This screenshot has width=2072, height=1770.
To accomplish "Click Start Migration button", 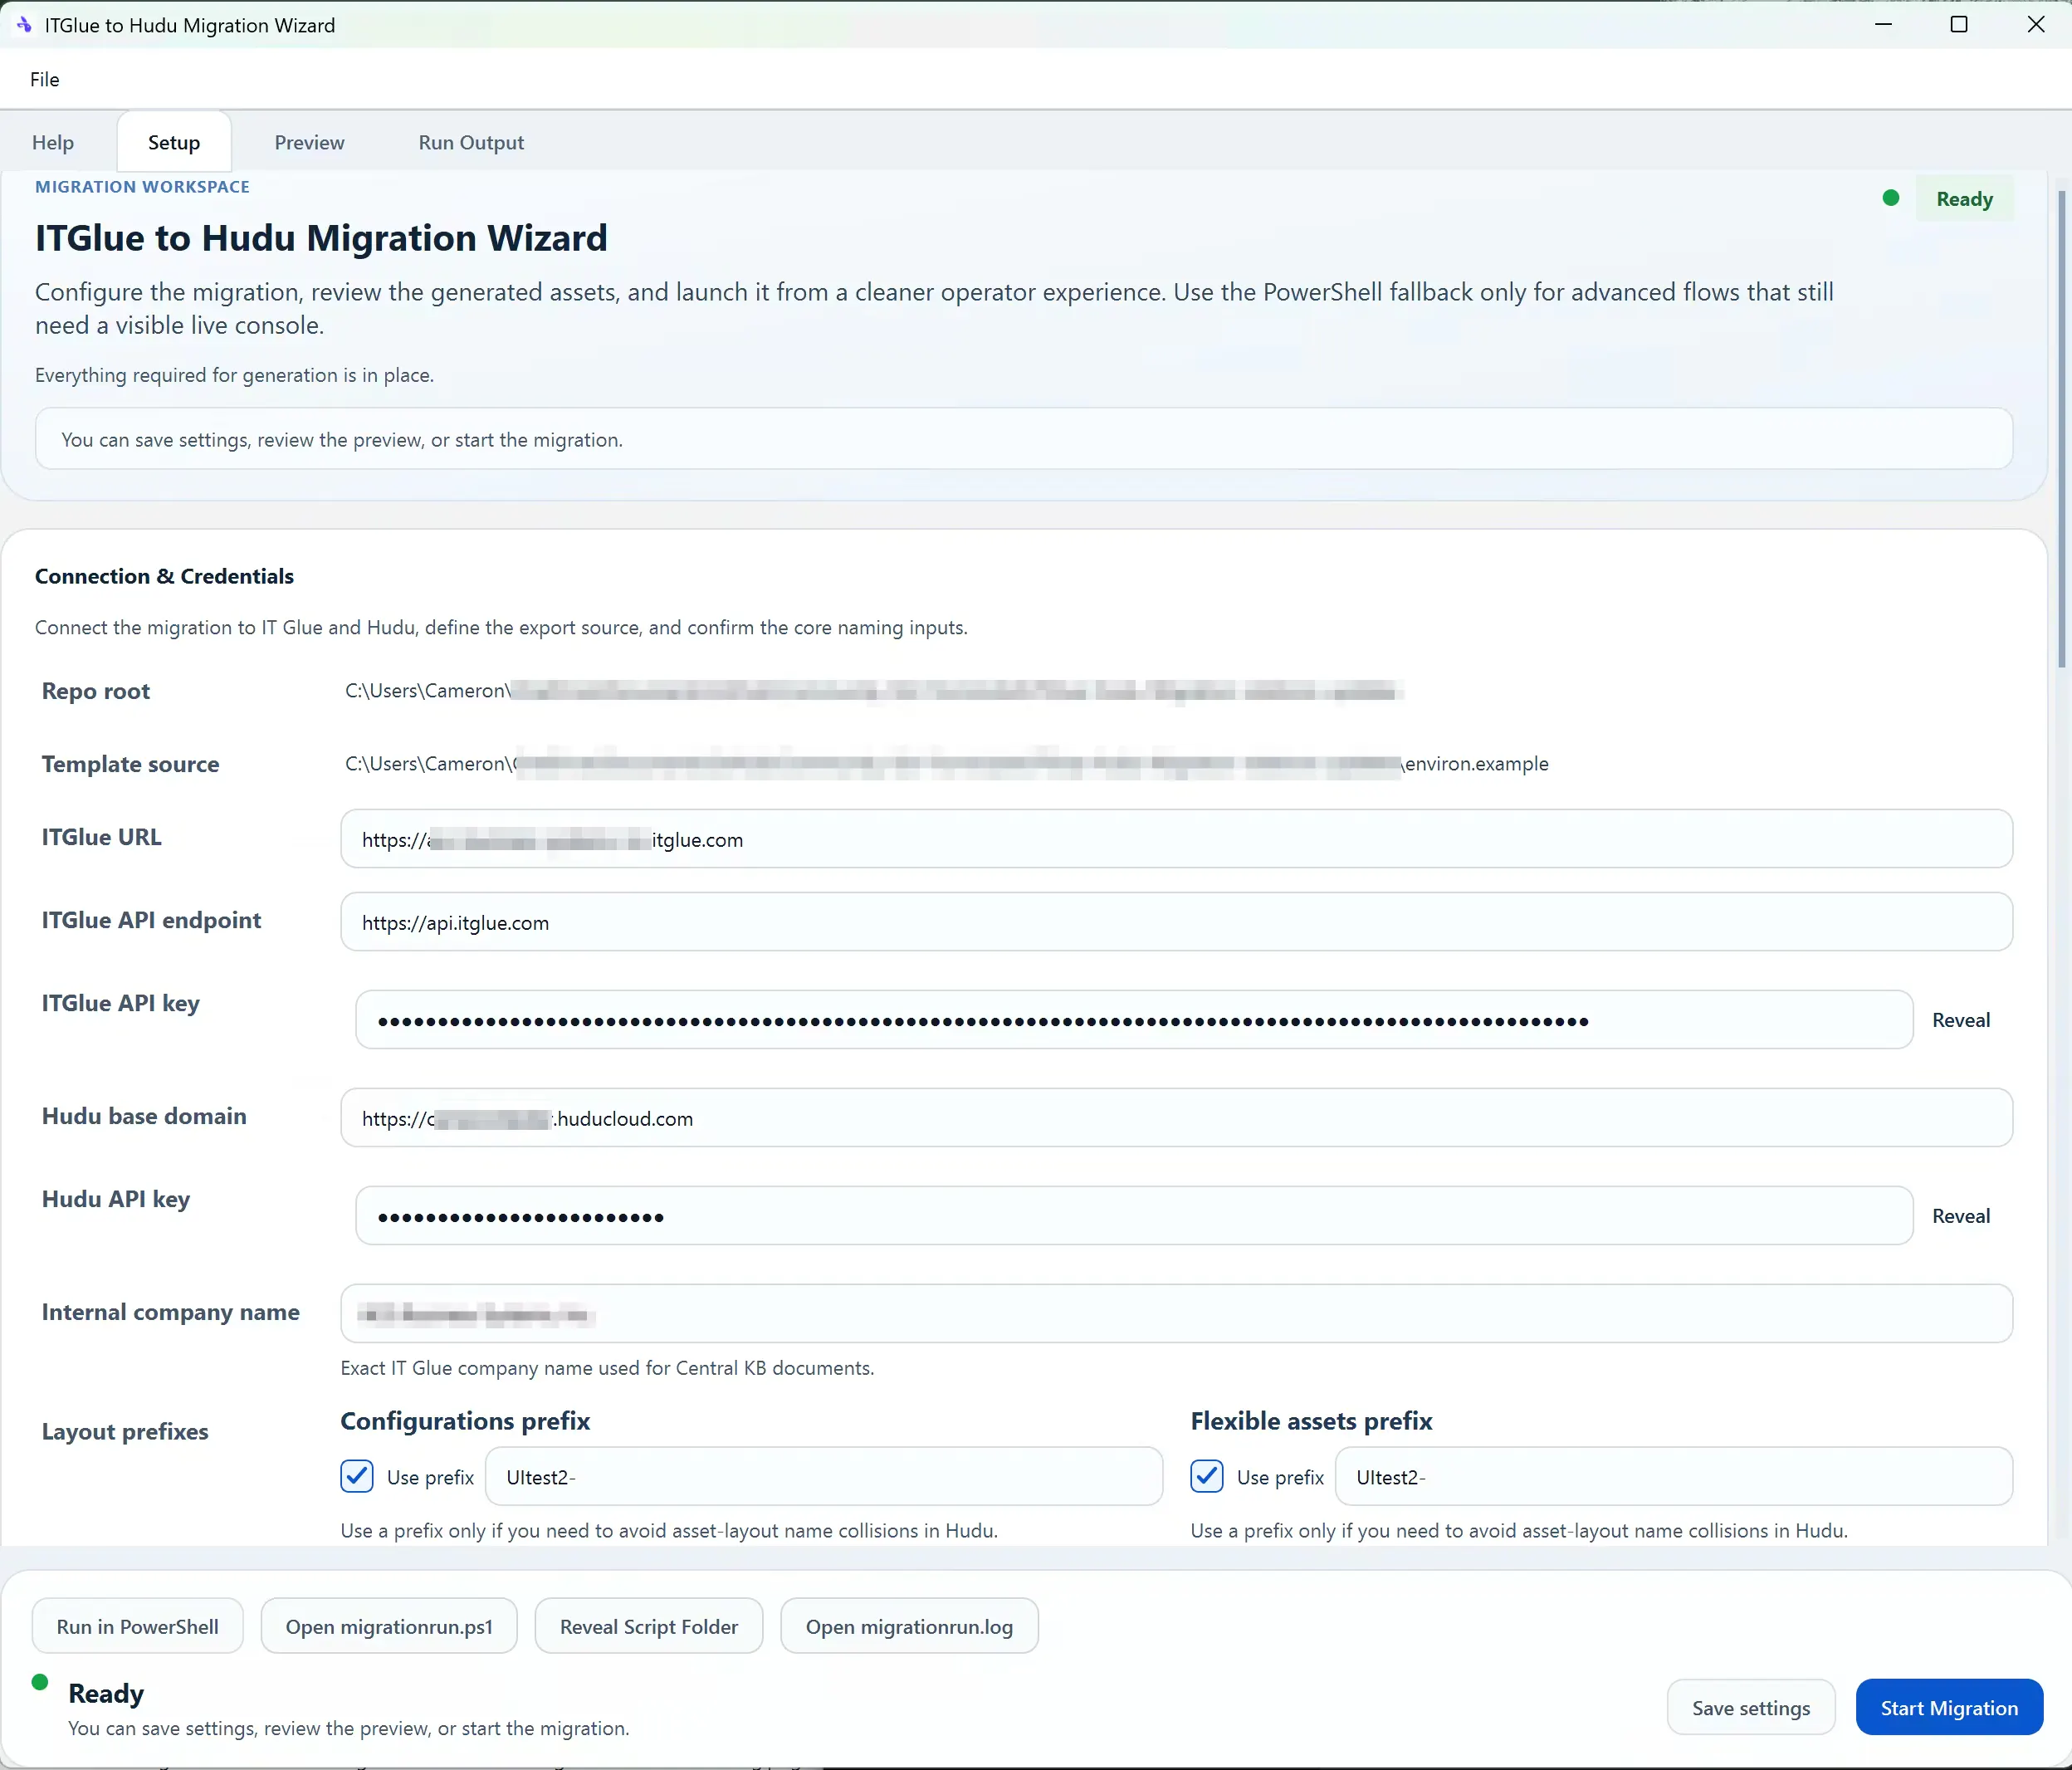I will (1948, 1707).
